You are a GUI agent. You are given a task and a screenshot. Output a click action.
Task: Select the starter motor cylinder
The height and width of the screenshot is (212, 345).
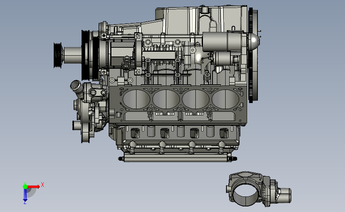coord(224,41)
